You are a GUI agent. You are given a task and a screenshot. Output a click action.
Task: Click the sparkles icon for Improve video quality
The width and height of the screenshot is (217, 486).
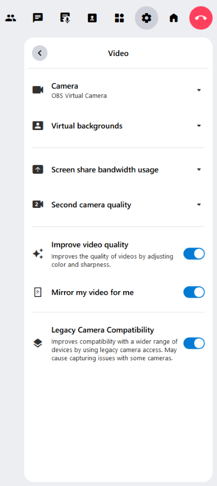point(38,254)
